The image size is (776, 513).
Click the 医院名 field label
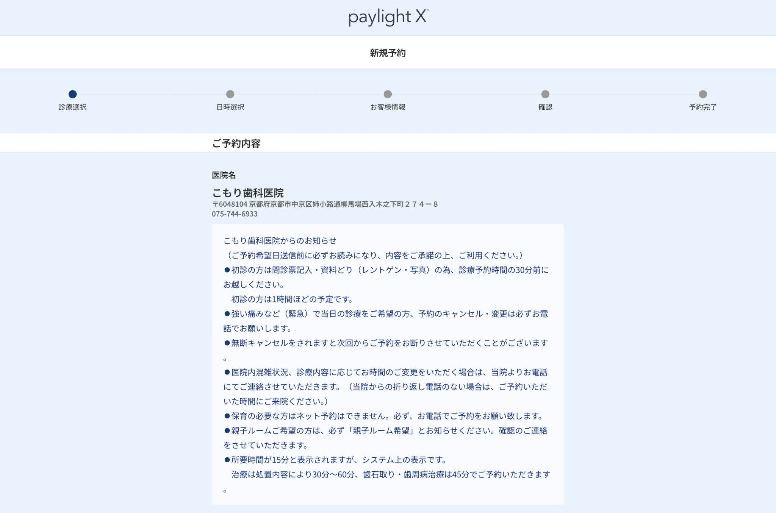pyautogui.click(x=224, y=175)
